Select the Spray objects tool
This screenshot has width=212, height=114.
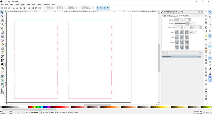[x=2, y=68]
